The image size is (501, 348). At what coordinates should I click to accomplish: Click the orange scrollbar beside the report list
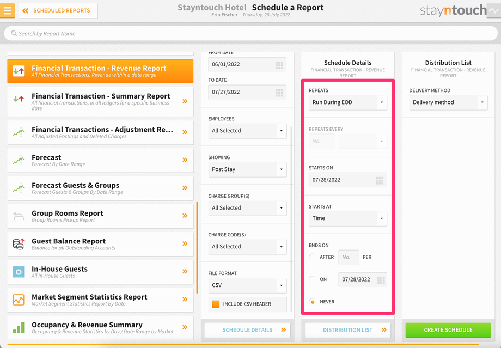tap(197, 247)
